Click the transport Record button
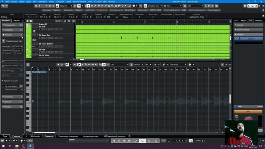This screenshot has height=149, width=265. (x=156, y=141)
